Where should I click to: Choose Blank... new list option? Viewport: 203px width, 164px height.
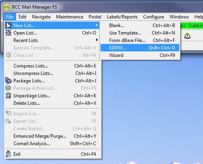140,26
